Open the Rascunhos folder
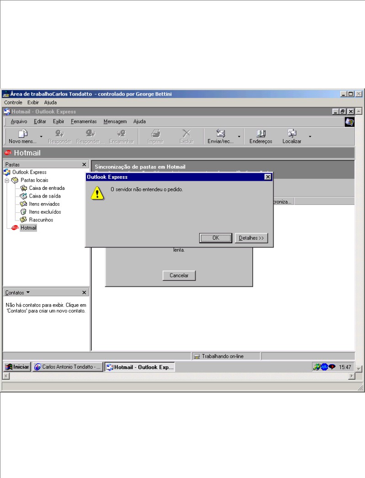The height and width of the screenshot is (478, 365). (41, 220)
